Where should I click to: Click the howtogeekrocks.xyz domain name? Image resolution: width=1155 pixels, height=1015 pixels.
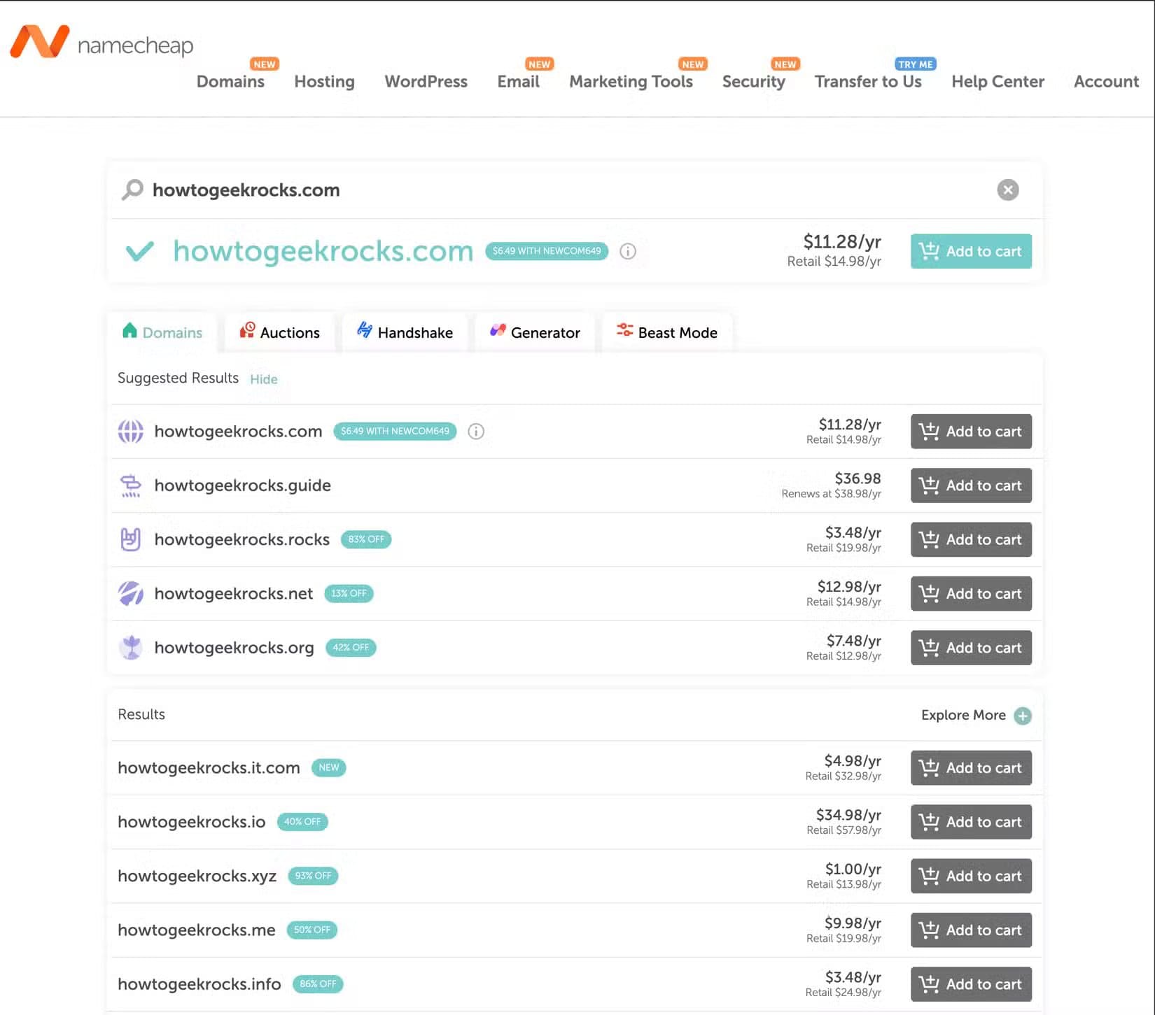(197, 876)
